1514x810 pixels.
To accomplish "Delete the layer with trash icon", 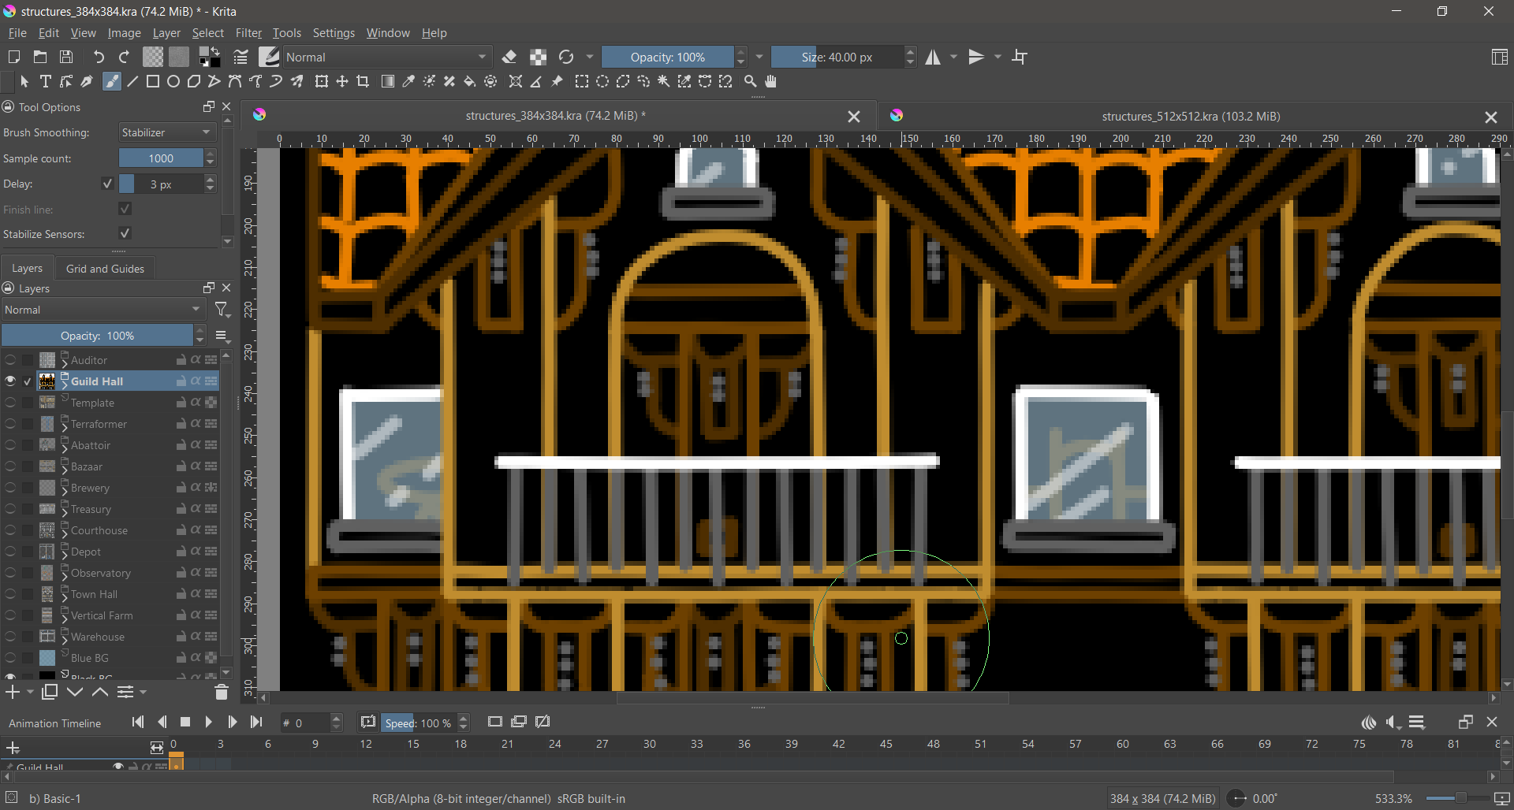I will tap(221, 693).
